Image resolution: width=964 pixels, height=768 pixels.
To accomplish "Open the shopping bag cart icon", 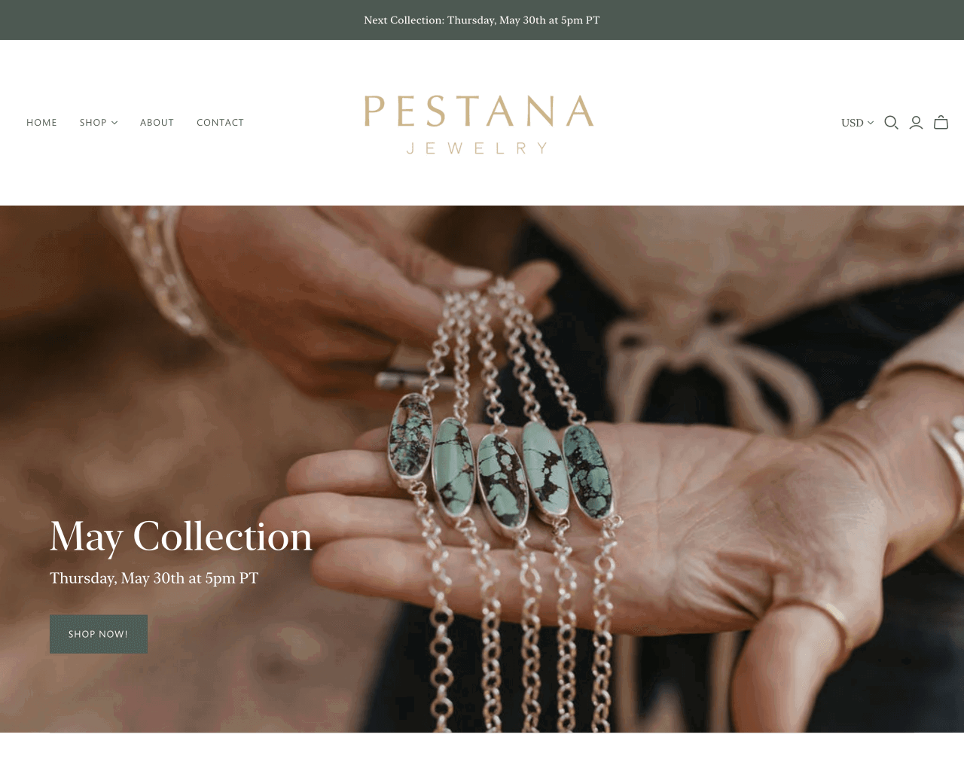I will (941, 123).
